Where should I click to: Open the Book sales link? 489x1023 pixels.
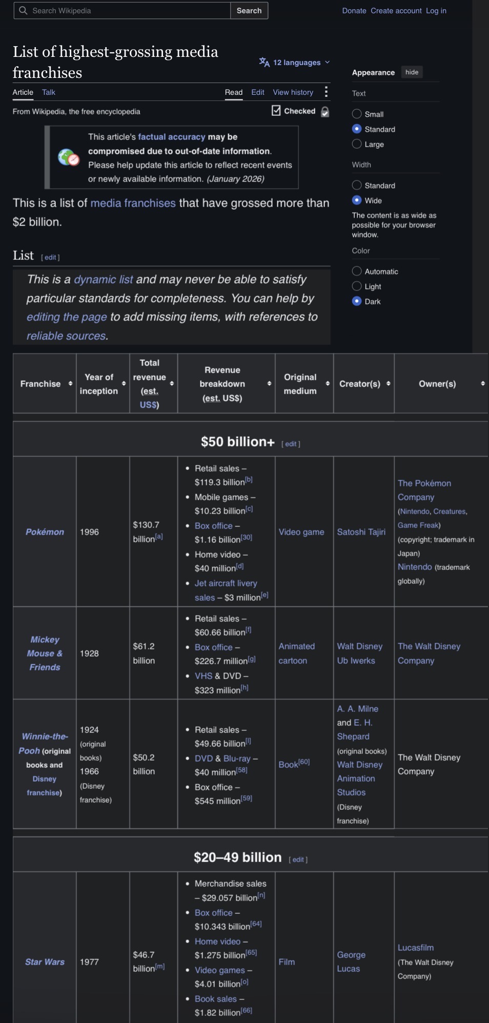click(x=216, y=999)
